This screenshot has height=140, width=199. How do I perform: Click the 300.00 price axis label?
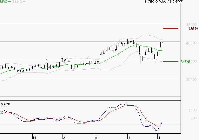(x=191, y=80)
